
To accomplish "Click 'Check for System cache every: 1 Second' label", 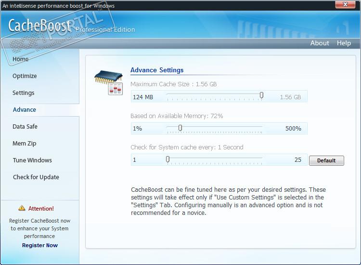I will (187, 147).
